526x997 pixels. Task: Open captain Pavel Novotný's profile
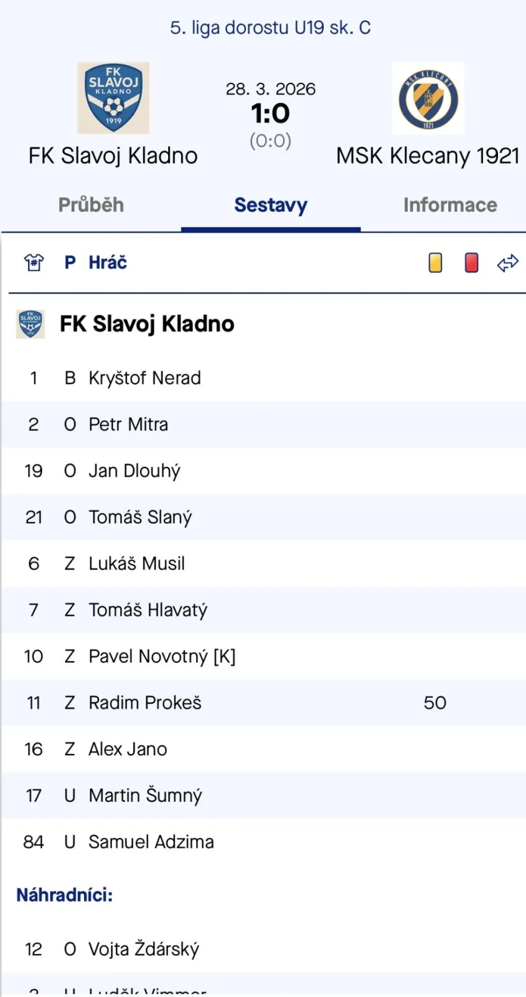tap(162, 656)
